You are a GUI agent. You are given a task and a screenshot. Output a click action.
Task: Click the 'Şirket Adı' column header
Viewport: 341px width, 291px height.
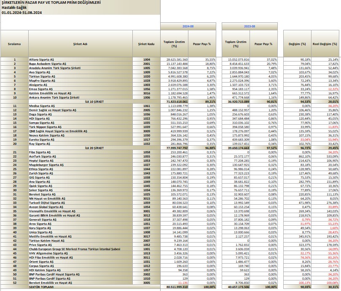pyautogui.click(x=80, y=44)
